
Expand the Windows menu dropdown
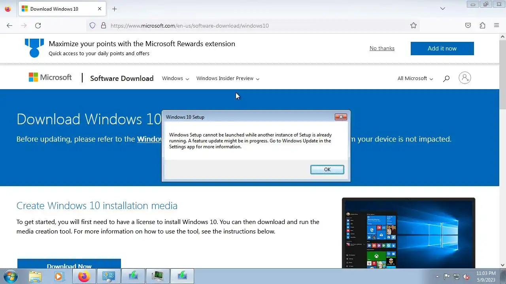click(x=176, y=78)
